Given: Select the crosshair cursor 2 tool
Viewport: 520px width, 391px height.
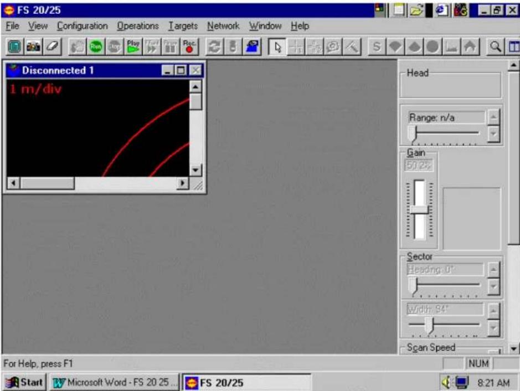Looking at the screenshot, I should tap(314, 47).
